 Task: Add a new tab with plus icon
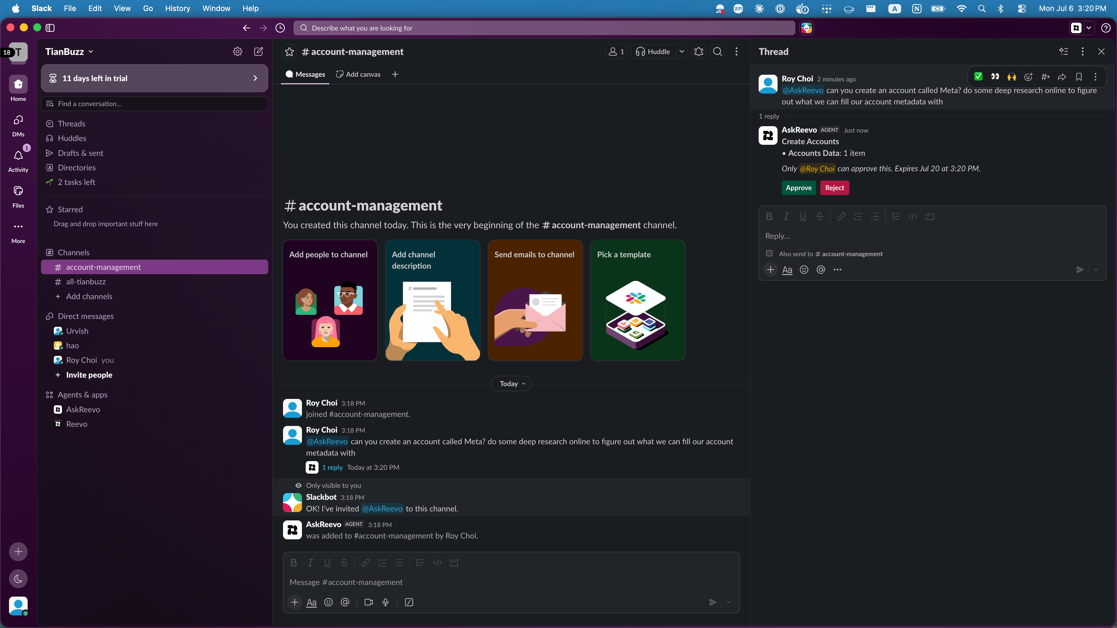395,74
